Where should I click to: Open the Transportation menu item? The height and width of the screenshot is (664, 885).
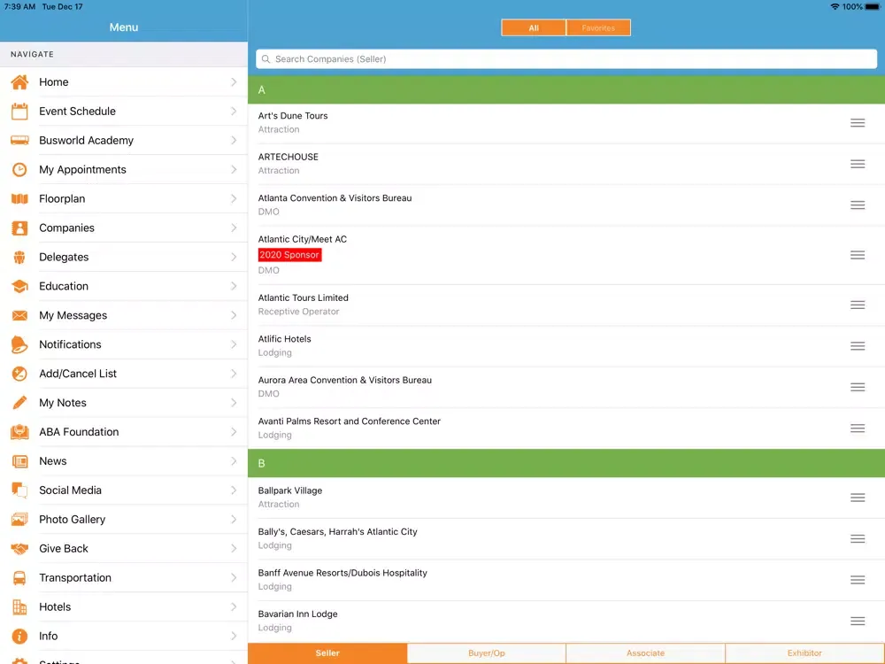click(x=124, y=577)
